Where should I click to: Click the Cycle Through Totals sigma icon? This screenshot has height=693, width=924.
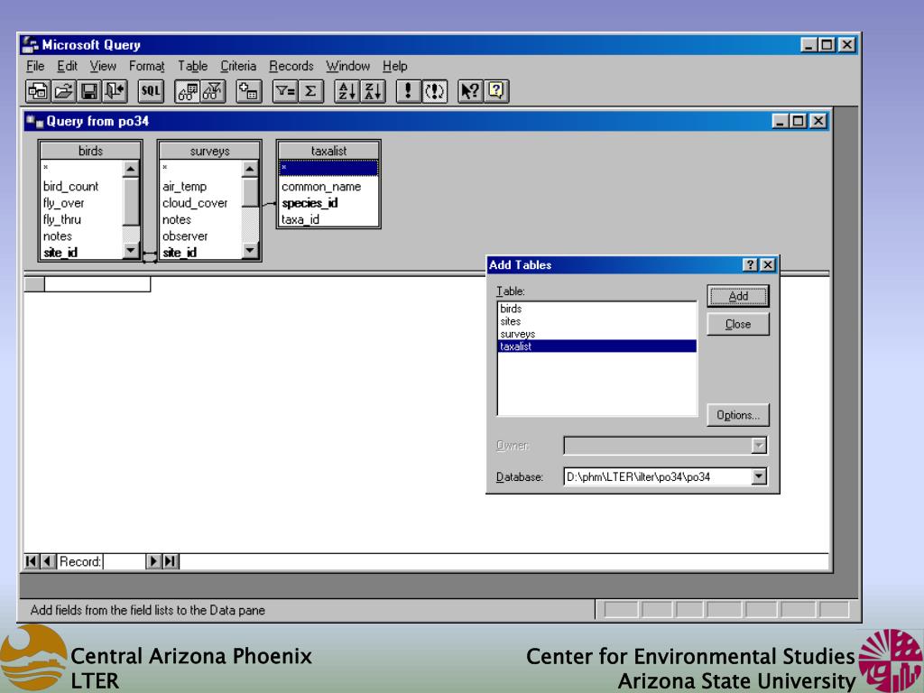(310, 91)
